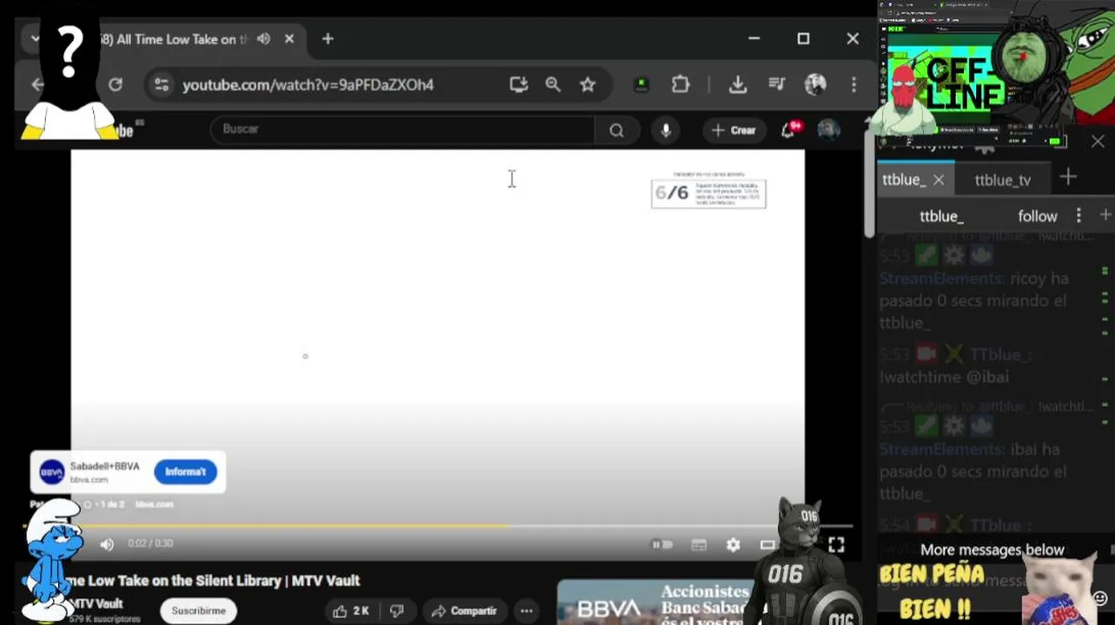Screen dimensions: 1115x625
Task: Open the media control playlist icon
Action: (777, 84)
